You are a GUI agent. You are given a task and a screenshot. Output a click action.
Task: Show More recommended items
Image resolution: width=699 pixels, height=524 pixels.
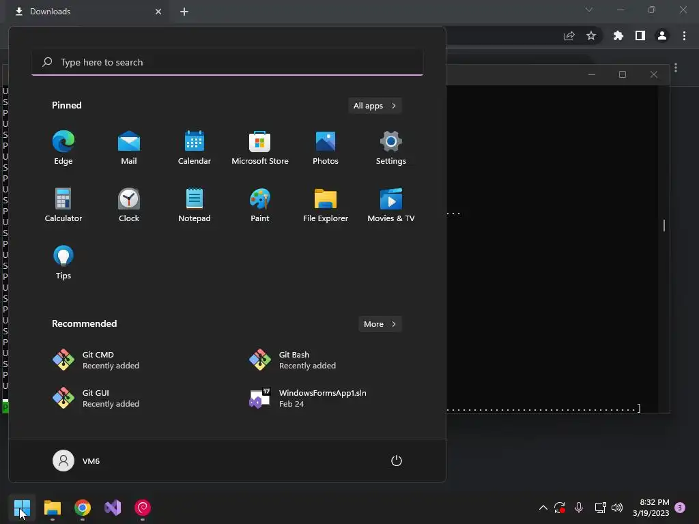380,324
